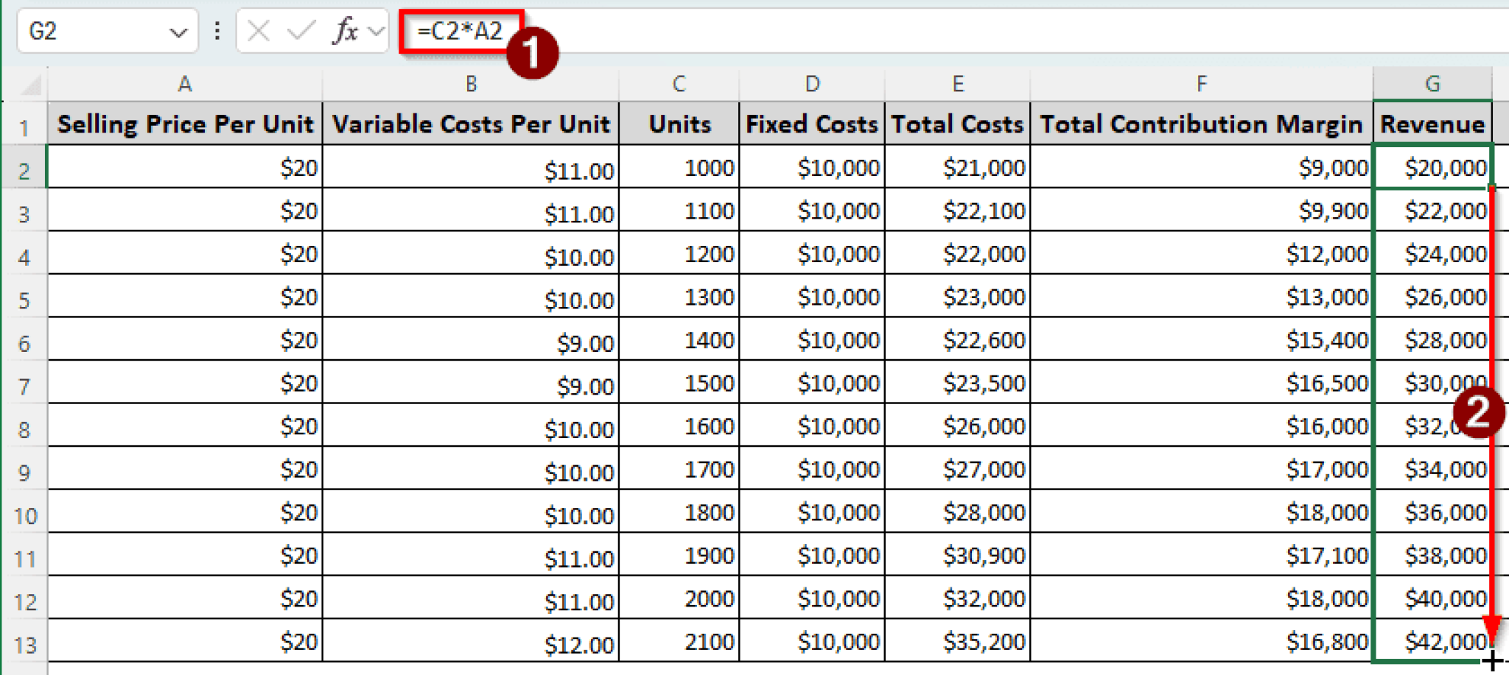
Task: Click the fill handle crosshair below G13
Action: 1493,660
